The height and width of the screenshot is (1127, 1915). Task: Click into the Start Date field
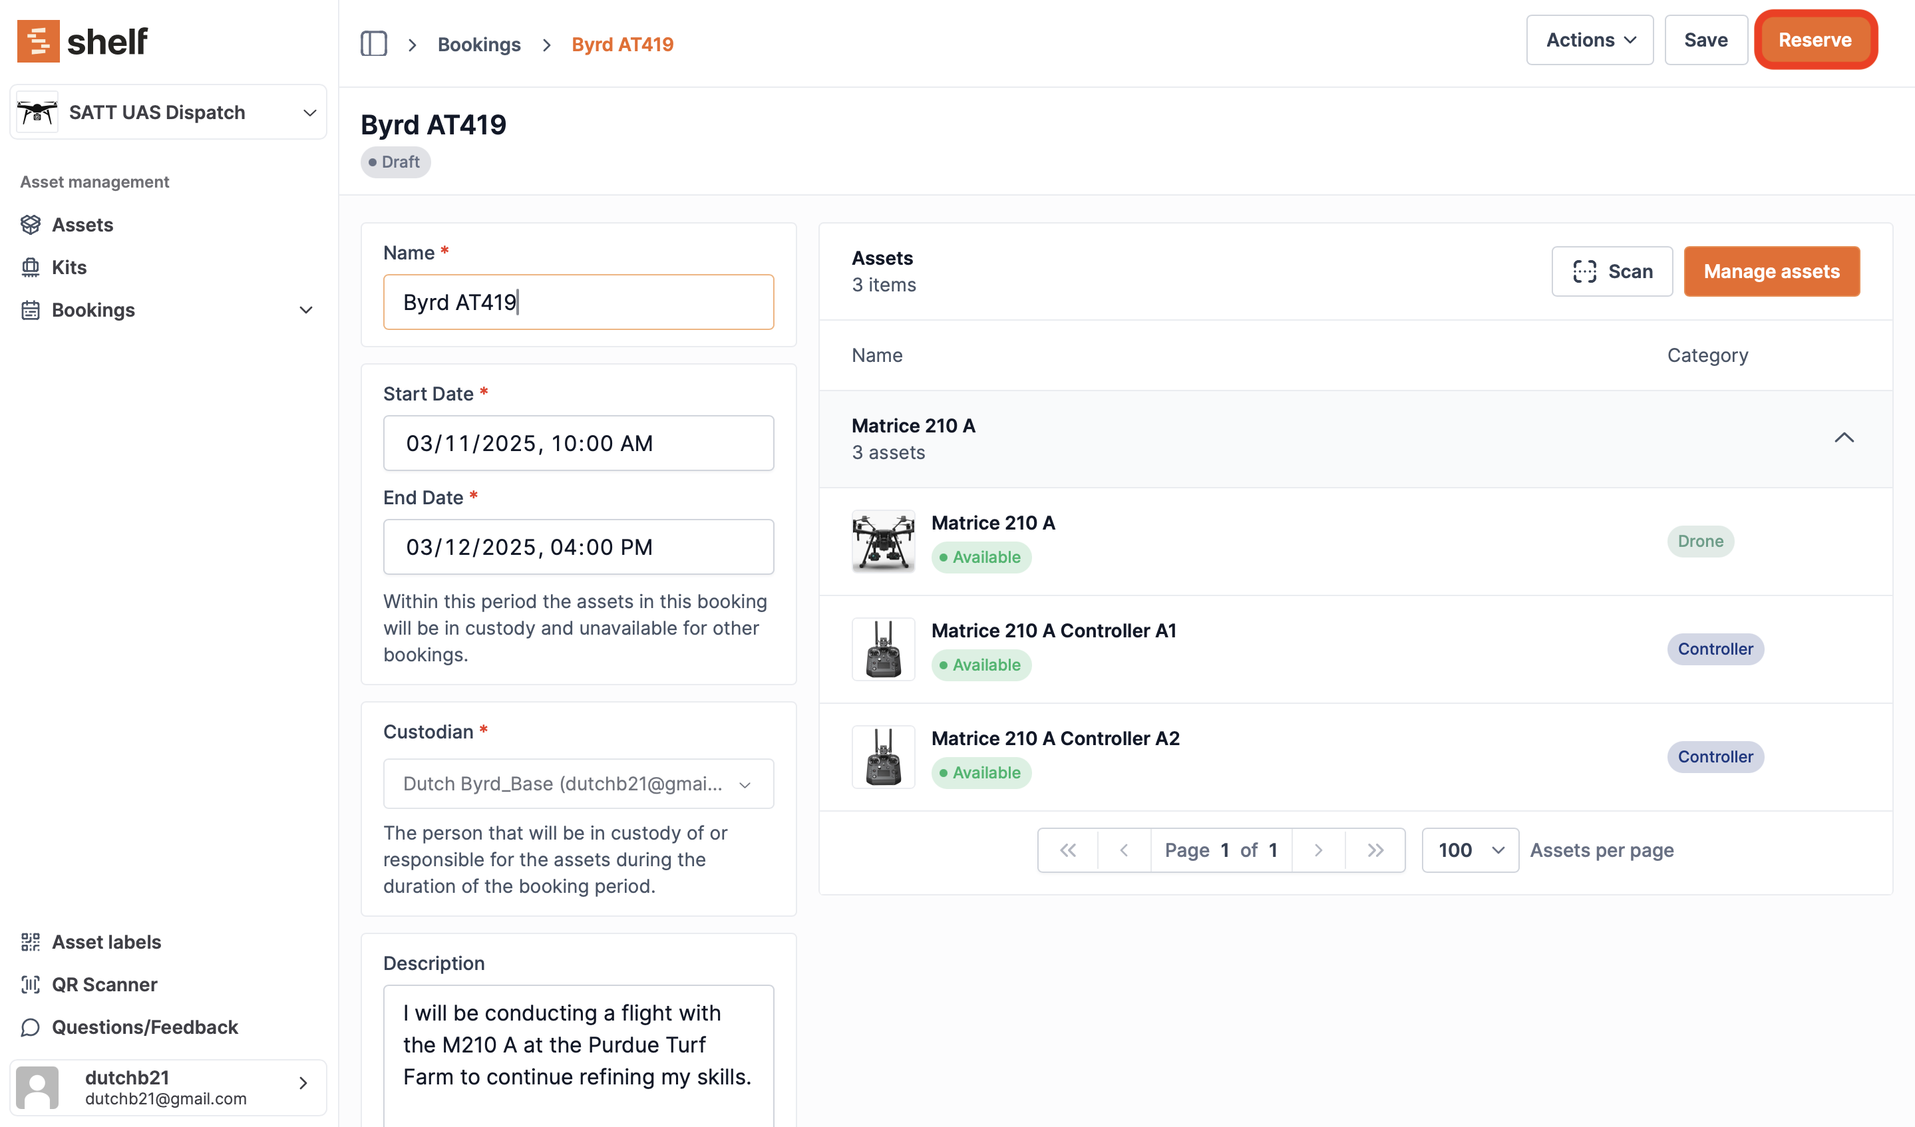pos(578,443)
